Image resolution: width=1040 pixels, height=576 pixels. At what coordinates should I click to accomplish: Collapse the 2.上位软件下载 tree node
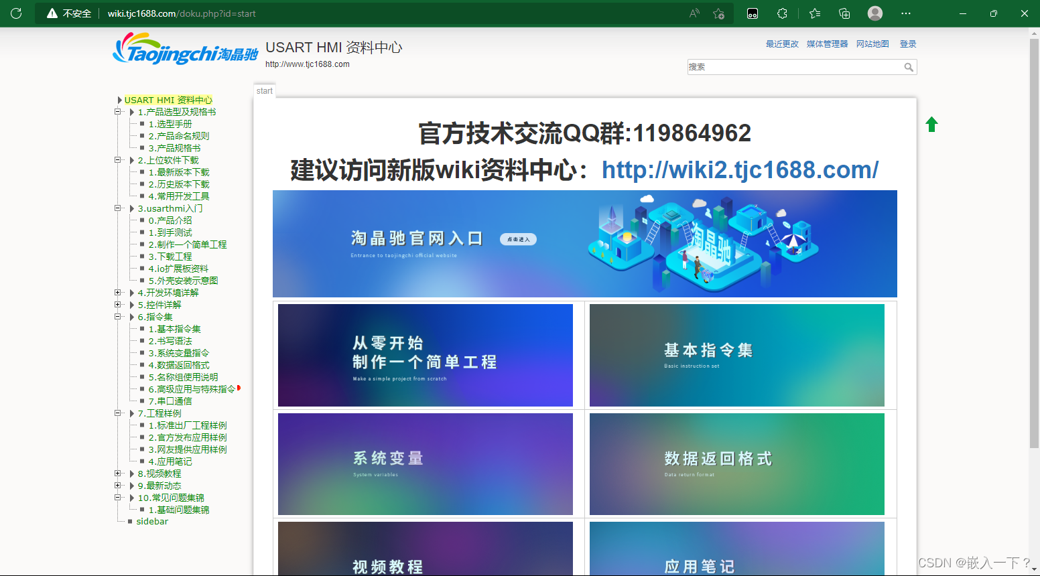click(117, 160)
